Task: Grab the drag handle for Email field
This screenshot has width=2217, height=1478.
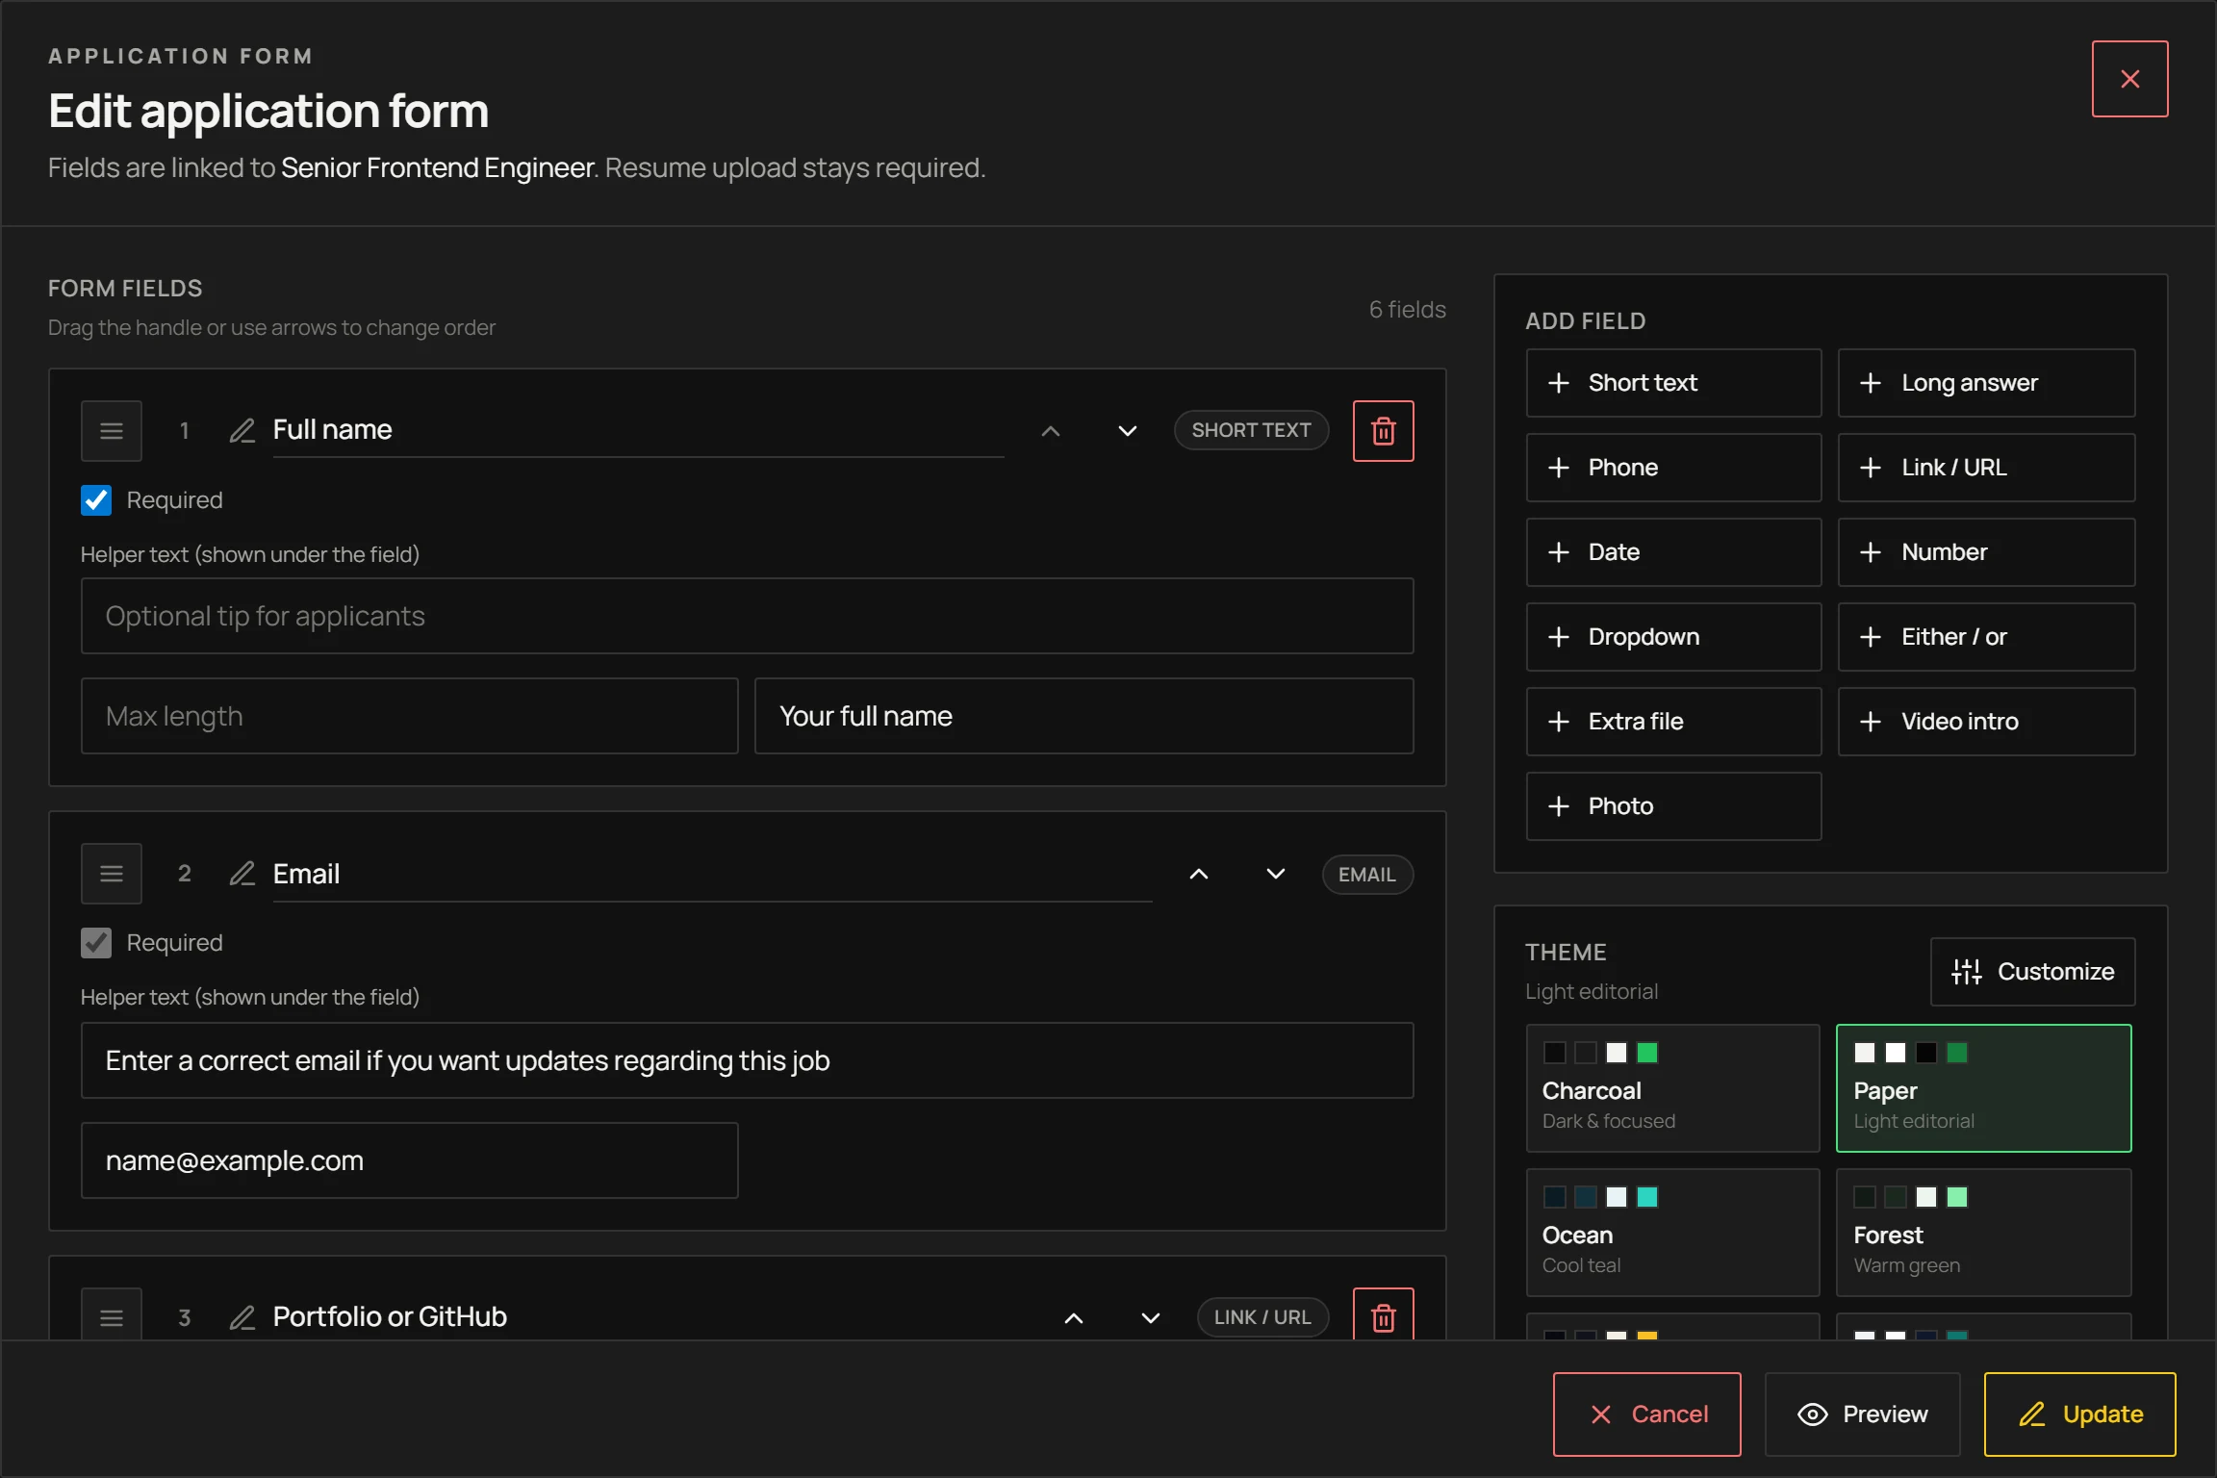Action: pos(112,873)
